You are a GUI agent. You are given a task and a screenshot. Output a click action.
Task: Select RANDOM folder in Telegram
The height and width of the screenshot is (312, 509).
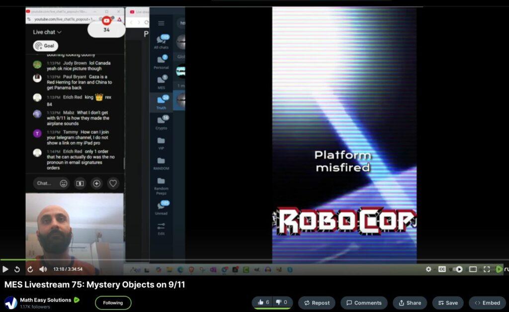(161, 164)
